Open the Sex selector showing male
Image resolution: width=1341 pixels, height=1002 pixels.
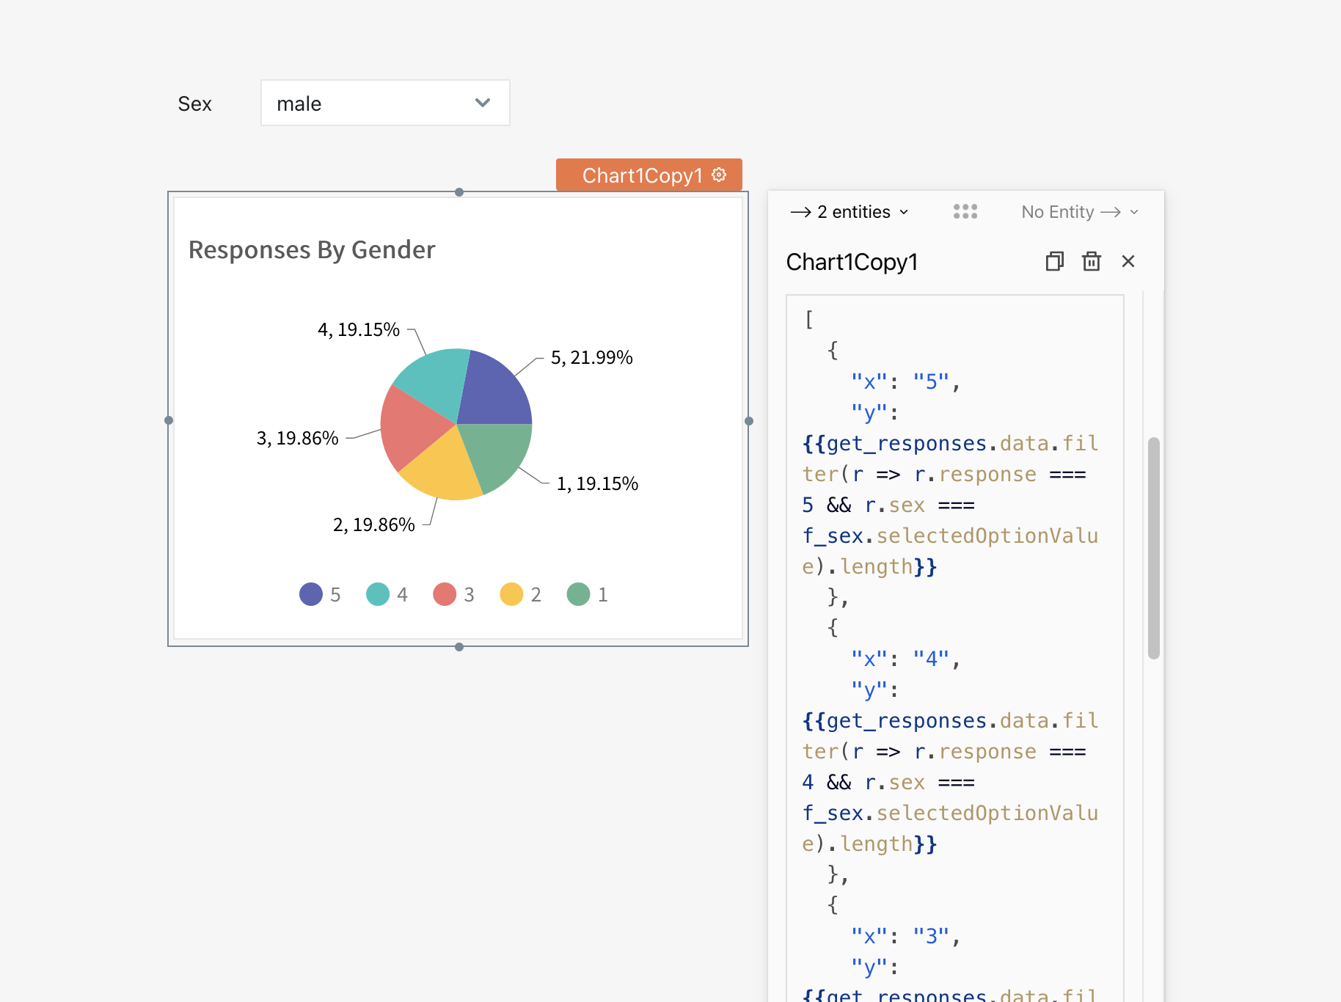click(384, 103)
